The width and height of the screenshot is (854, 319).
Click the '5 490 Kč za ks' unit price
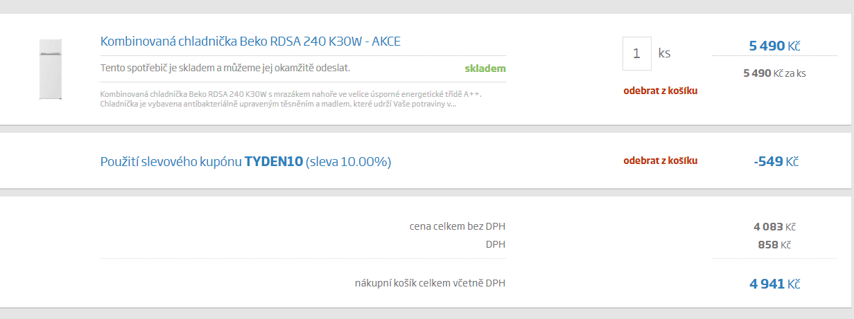[774, 73]
